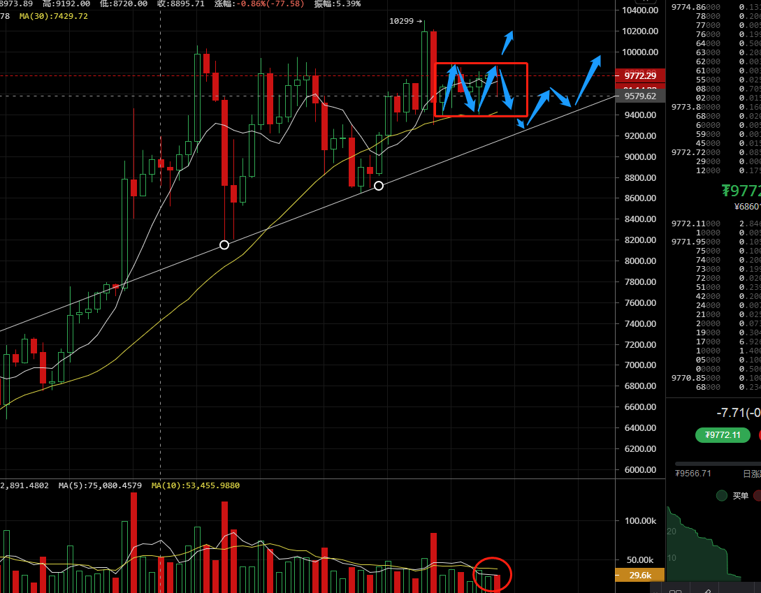Click the white circle marker at trendline low near 8150
The image size is (761, 593).
[x=224, y=244]
